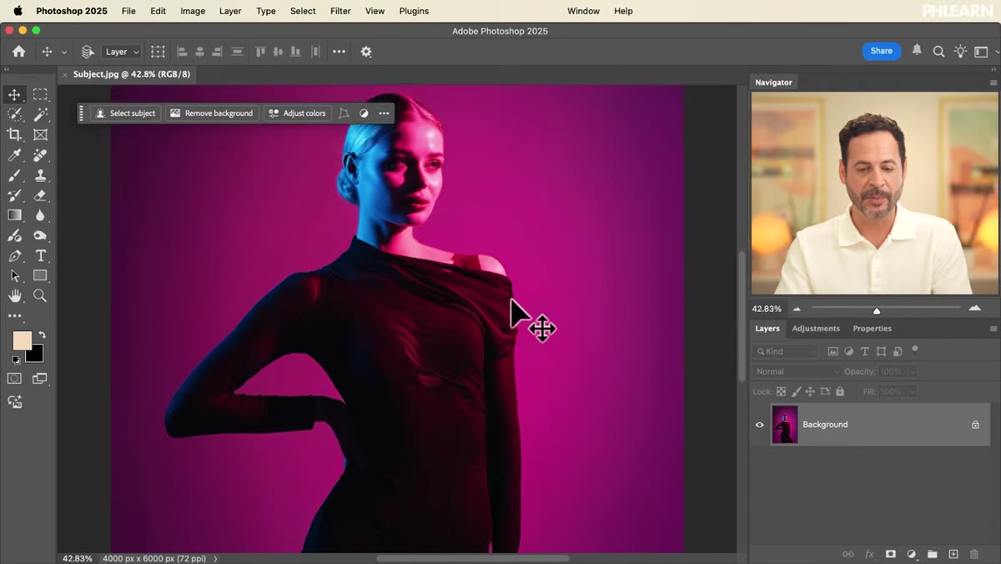
Task: Toggle Show Transform Controls box
Action: 158,52
